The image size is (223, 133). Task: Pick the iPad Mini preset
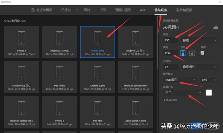pos(98,112)
